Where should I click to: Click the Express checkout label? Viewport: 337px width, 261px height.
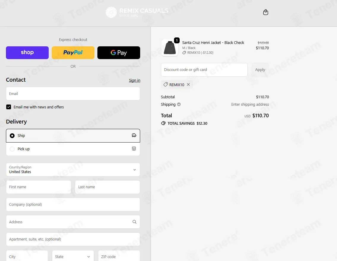point(73,39)
